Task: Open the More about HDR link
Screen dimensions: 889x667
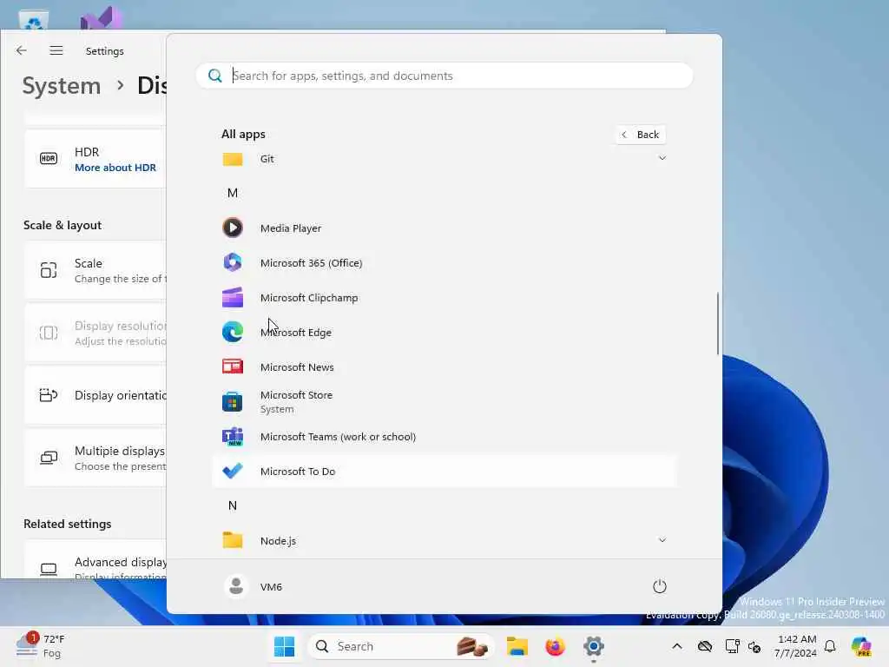Action: pos(115,168)
